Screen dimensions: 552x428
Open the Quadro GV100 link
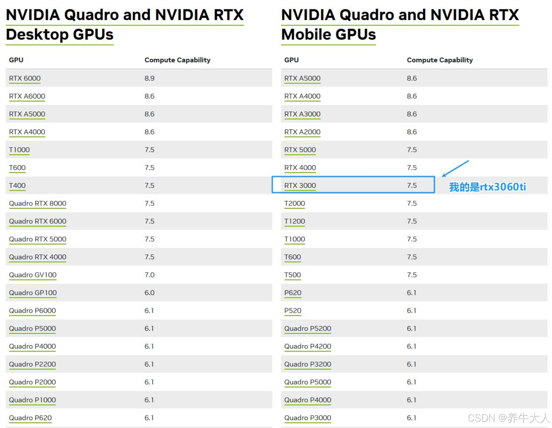point(33,275)
